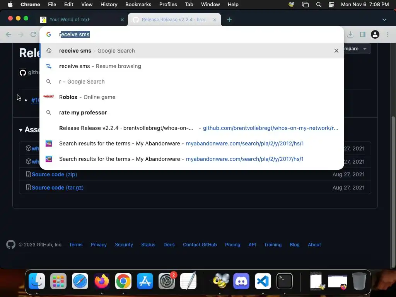Open Launchpad from the Dock

pyautogui.click(x=58, y=281)
